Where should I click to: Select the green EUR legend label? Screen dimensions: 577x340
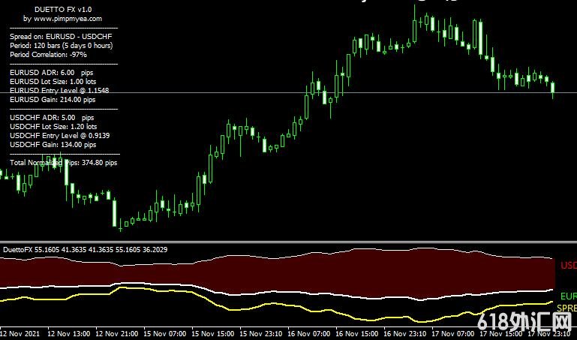click(568, 296)
